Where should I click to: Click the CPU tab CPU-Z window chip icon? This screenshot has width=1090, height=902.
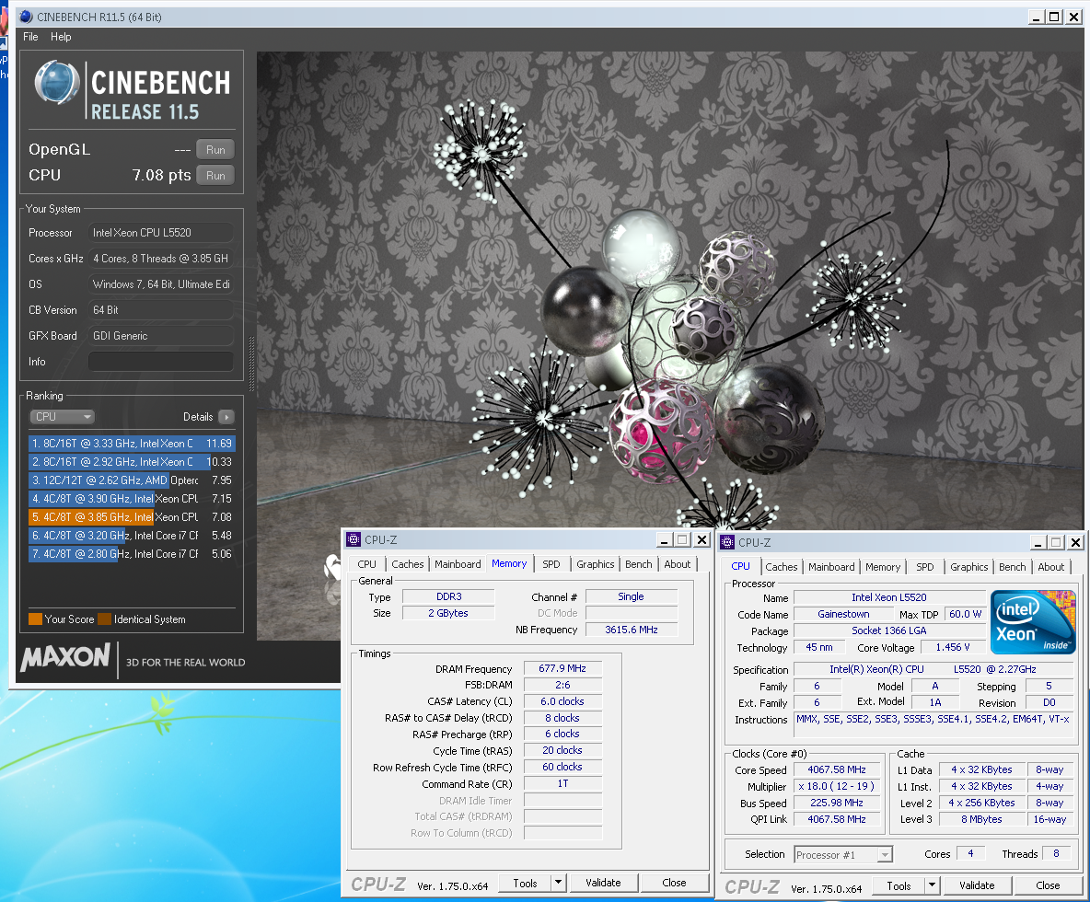click(727, 543)
